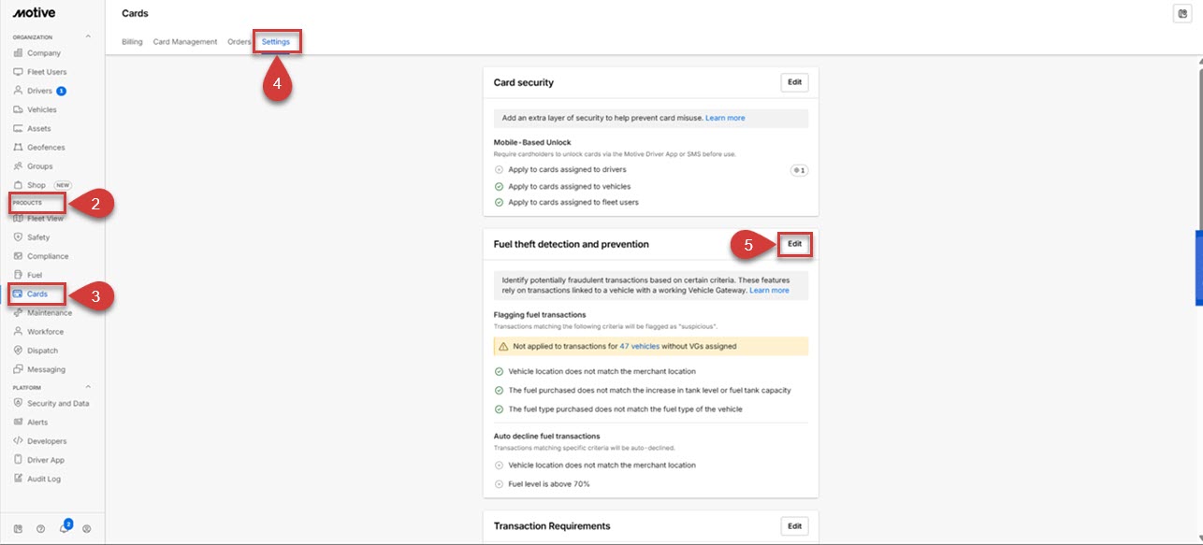The image size is (1203, 545).
Task: Click the Fuel icon in the sidebar
Action: [x=18, y=275]
